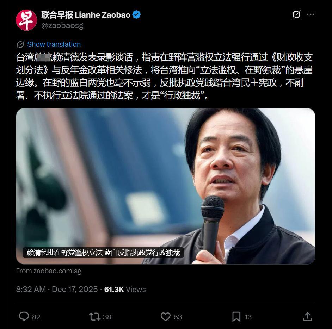
Task: Open Grok icon at top right
Action: (296, 14)
